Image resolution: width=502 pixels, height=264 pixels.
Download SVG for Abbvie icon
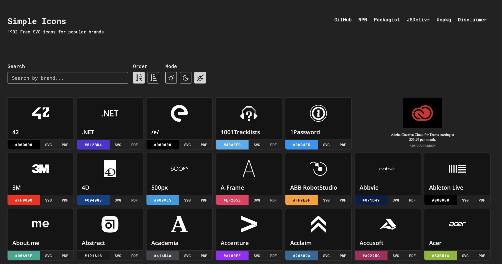pos(396,200)
